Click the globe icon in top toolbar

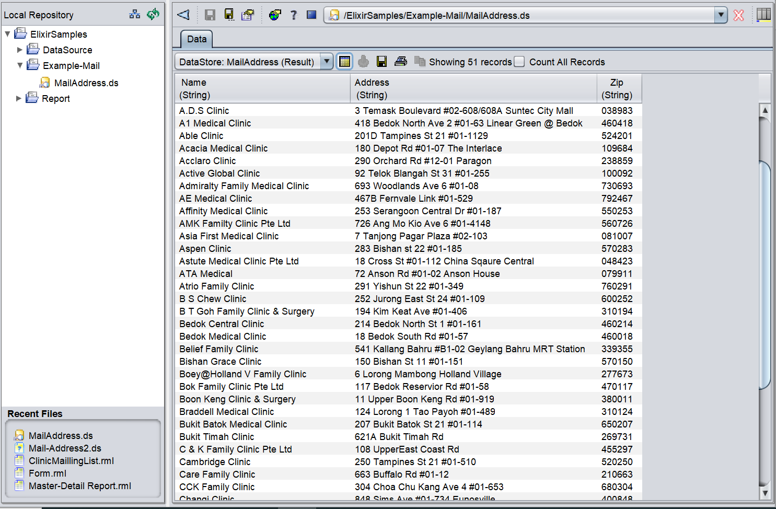pyautogui.click(x=275, y=15)
